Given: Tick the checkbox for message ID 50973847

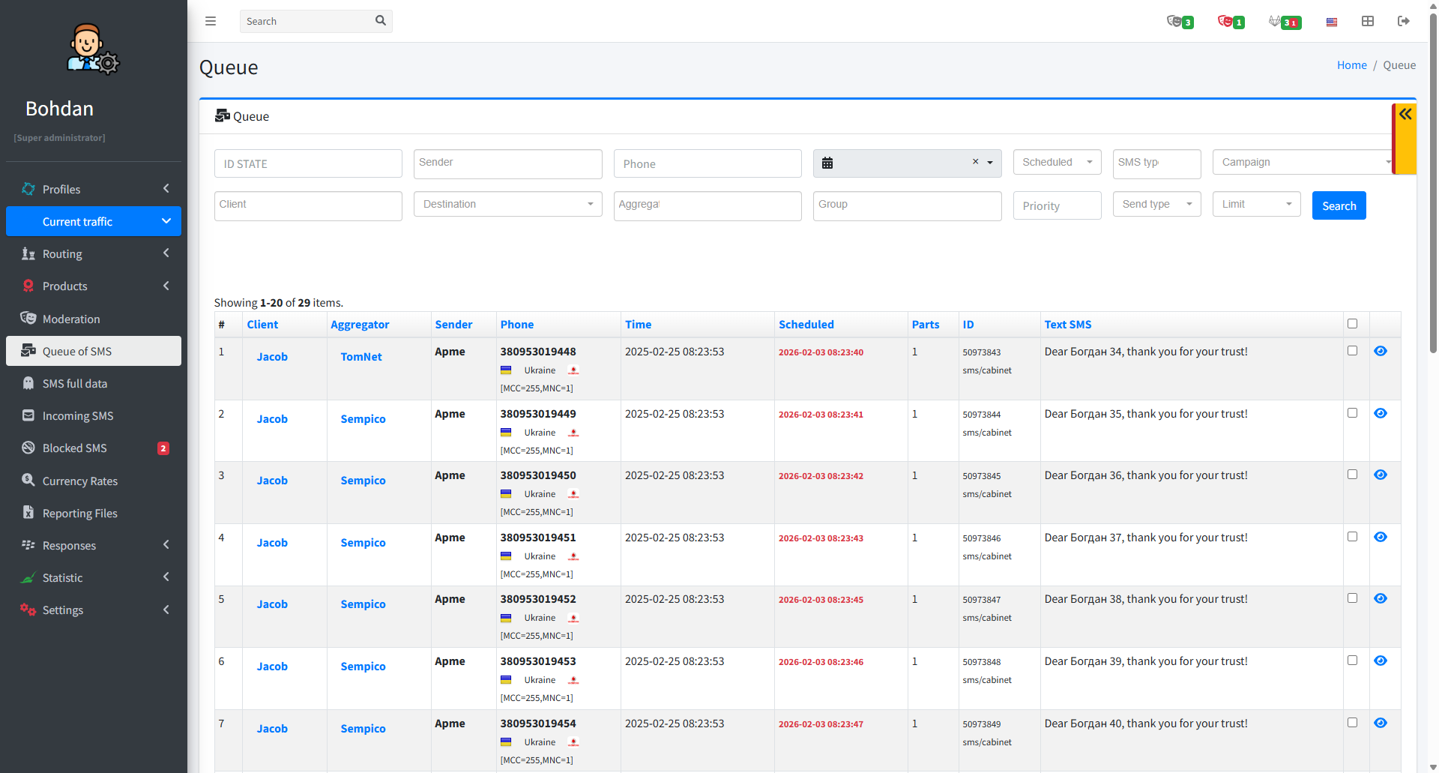Looking at the screenshot, I should (1352, 598).
